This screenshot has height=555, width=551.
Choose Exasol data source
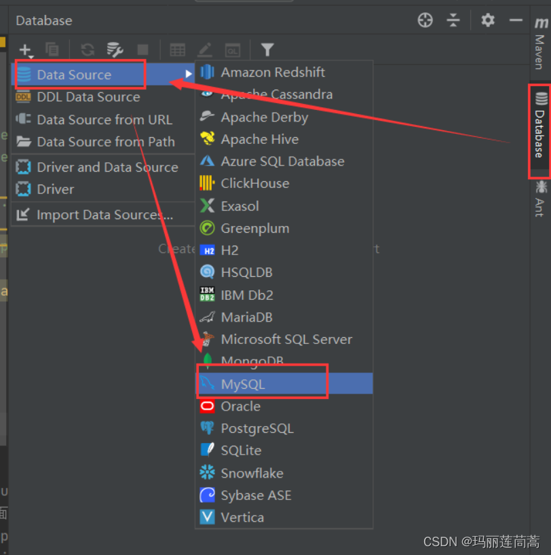pos(284,206)
